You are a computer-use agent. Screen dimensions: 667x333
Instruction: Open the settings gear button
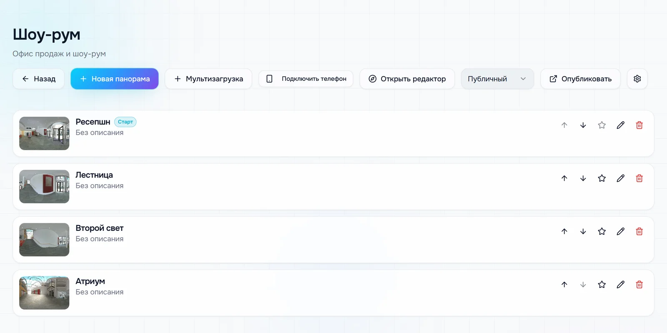[x=637, y=79]
